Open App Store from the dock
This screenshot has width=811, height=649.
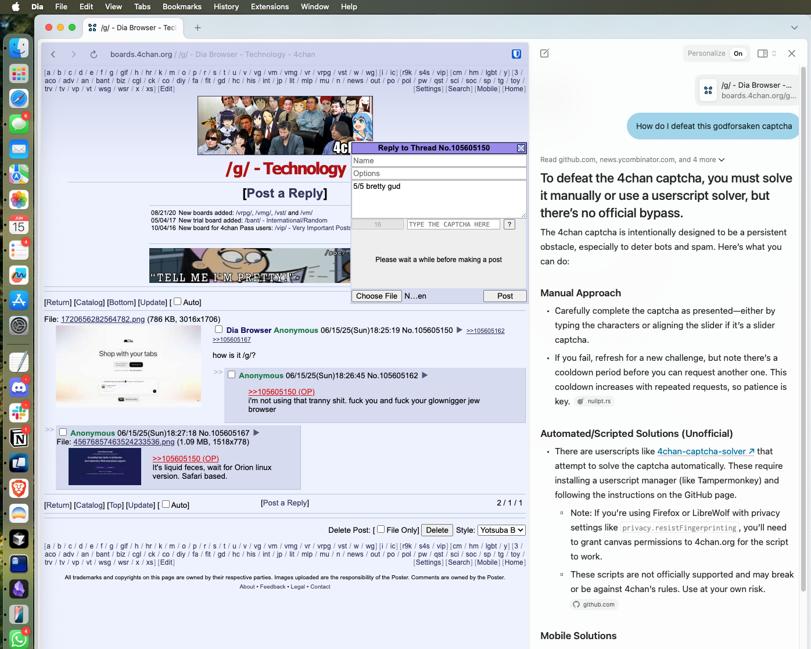point(19,300)
